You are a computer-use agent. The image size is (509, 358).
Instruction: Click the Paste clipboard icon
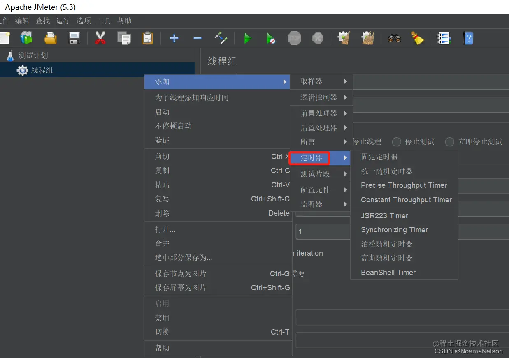click(147, 39)
